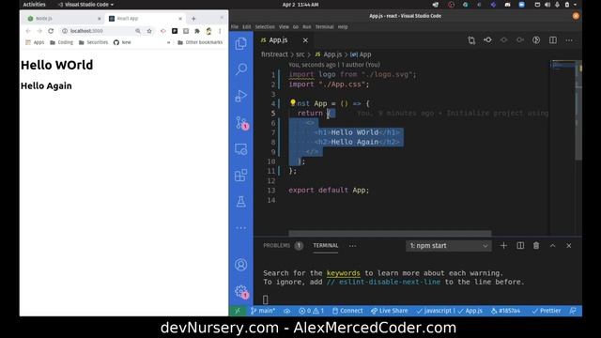601x338 pixels.
Task: Open the system status menu arrow
Action: tap(576, 5)
